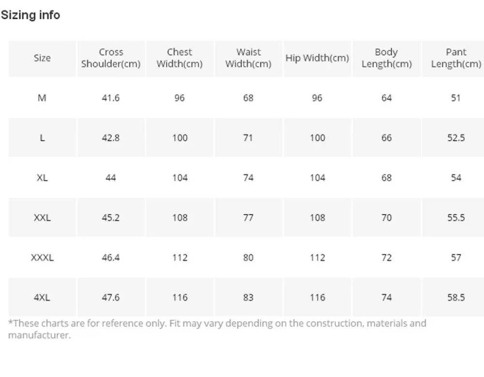Click the reference-only disclaimer text
Screen dimensions: 484x377
tap(217, 329)
